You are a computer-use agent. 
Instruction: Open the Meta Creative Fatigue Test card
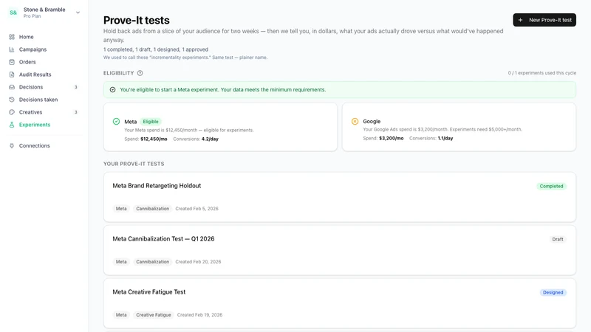(340, 303)
